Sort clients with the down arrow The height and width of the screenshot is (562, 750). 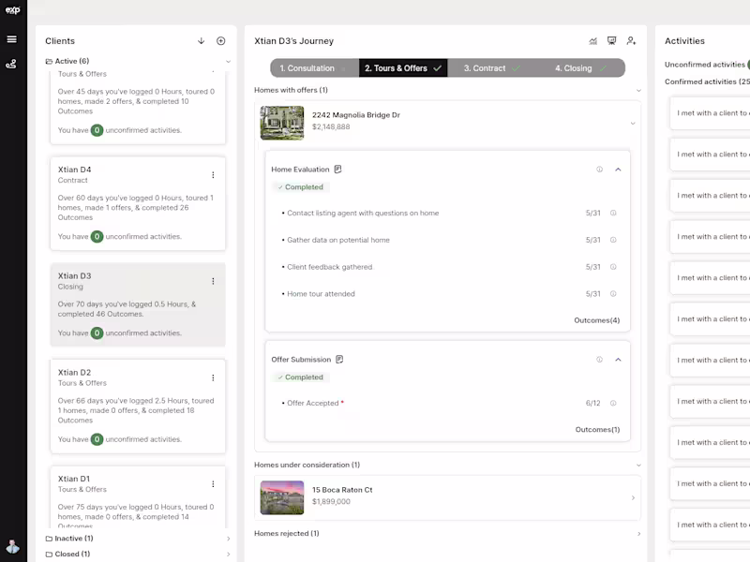pos(202,41)
